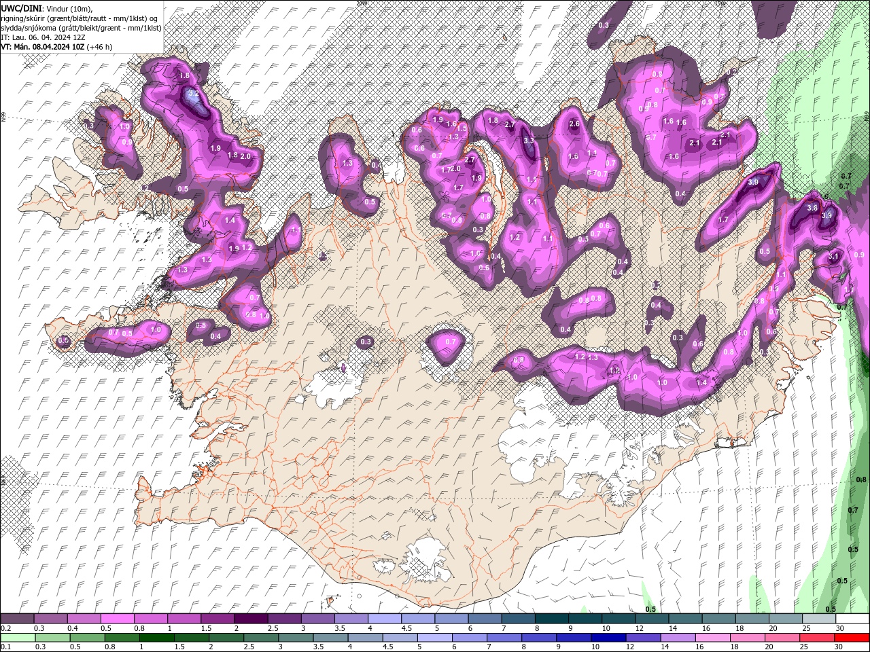Select the lilac 14–16 rain legend swatch
The height and width of the screenshot is (652, 870).
coord(678,638)
